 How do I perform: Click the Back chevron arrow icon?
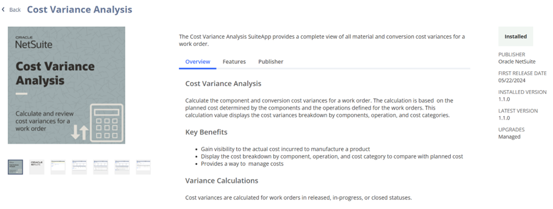(3, 10)
